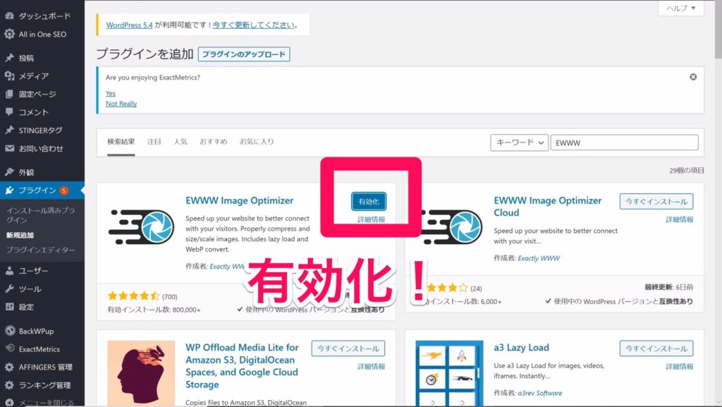This screenshot has height=407, width=722.
Task: Open 詳細情報 for EWWW Image Optimizer
Action: tap(371, 219)
